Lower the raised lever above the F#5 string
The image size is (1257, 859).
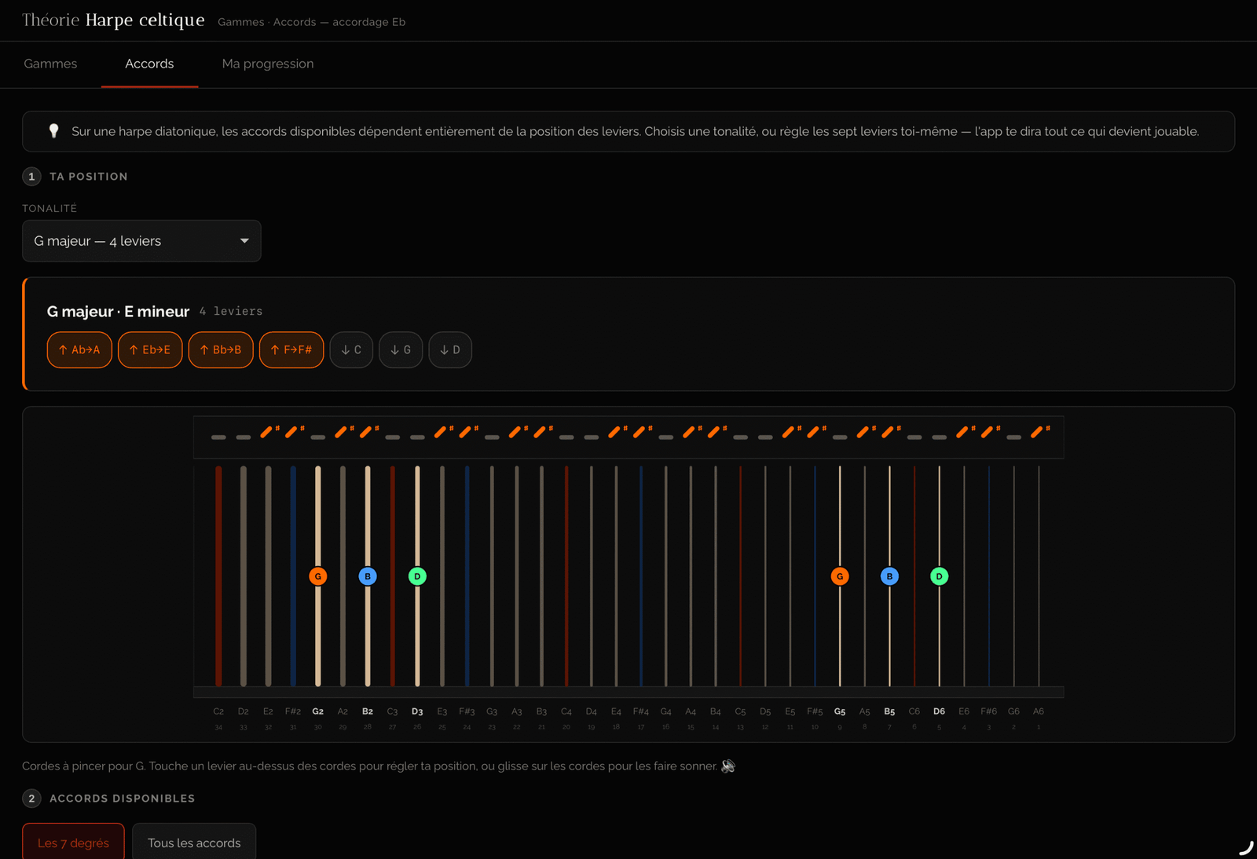[x=815, y=432]
